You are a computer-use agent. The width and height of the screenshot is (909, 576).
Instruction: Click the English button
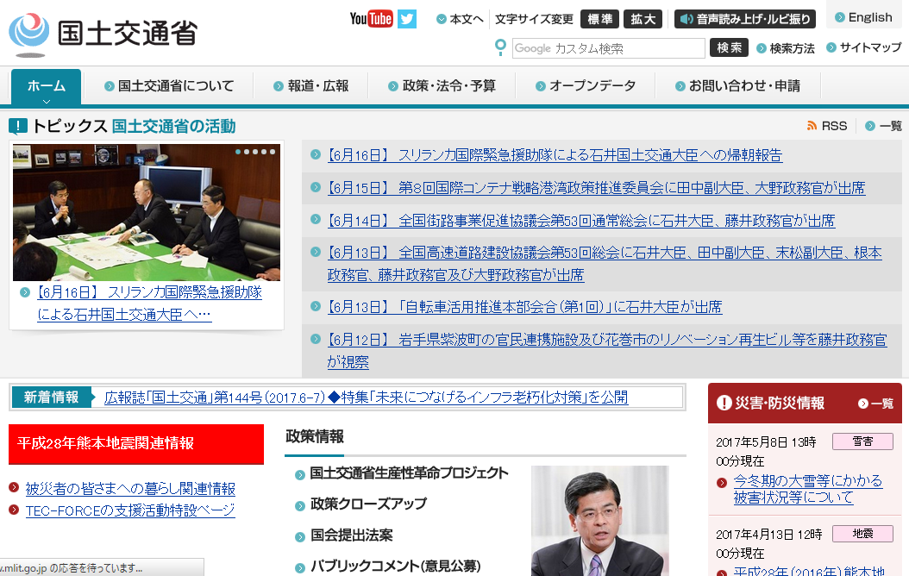click(x=865, y=16)
